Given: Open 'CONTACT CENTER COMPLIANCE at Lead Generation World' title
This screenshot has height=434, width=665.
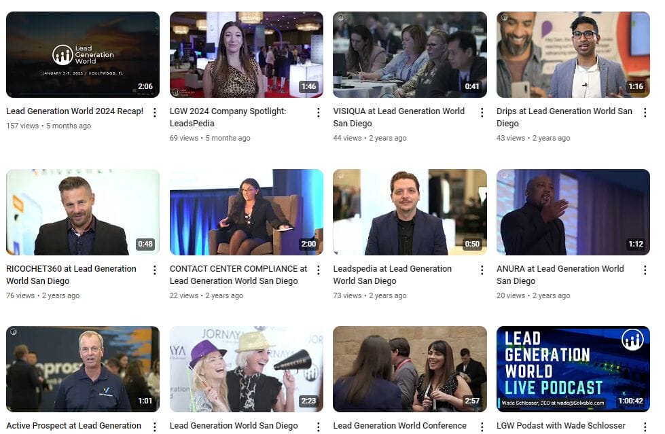Looking at the screenshot, I should tap(238, 274).
